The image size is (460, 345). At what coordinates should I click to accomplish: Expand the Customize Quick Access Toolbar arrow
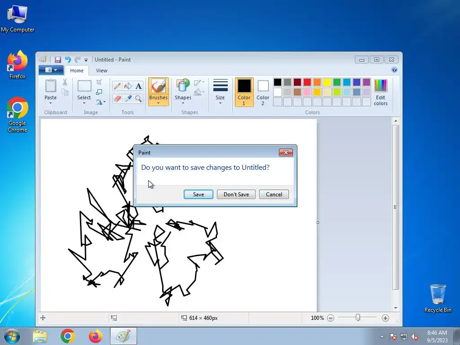pyautogui.click(x=86, y=60)
